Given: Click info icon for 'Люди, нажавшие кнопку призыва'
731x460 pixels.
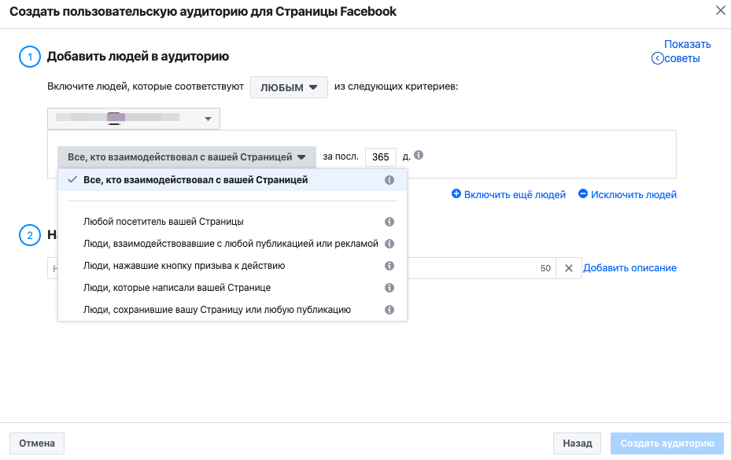Looking at the screenshot, I should tap(389, 266).
